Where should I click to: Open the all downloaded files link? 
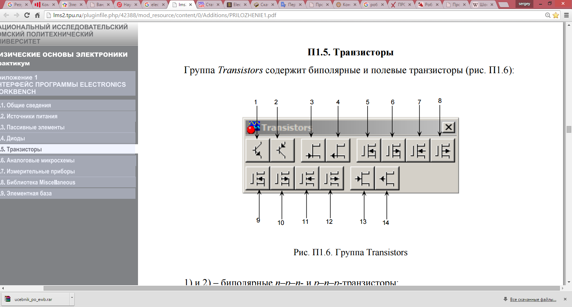click(533, 300)
